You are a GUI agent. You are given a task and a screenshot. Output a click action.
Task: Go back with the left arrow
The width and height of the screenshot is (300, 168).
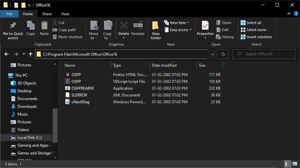point(7,54)
